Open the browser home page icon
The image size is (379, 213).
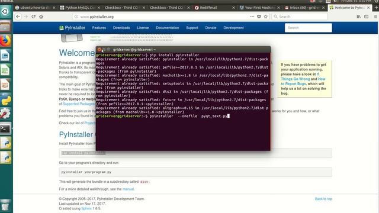(41, 17)
